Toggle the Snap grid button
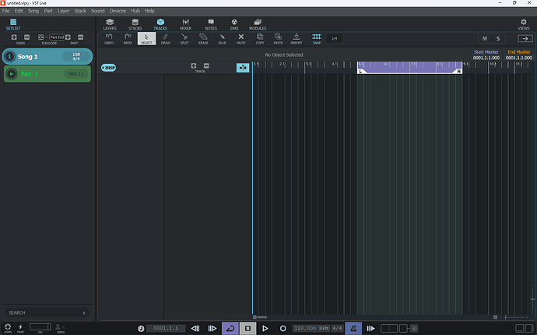 click(317, 38)
